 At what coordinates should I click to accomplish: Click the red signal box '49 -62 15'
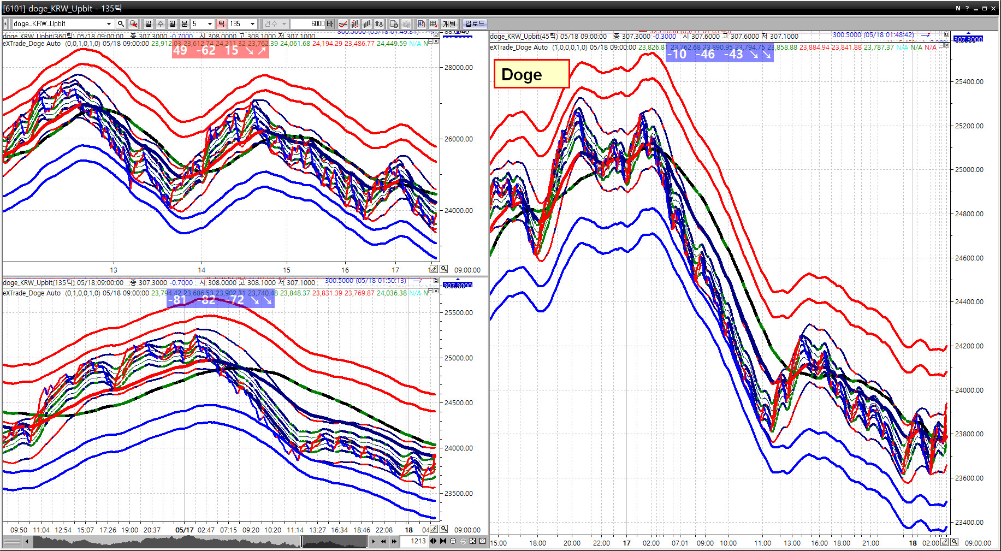coord(221,50)
